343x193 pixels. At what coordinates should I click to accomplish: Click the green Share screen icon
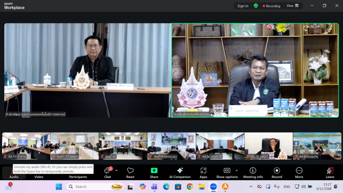[x=154, y=171]
